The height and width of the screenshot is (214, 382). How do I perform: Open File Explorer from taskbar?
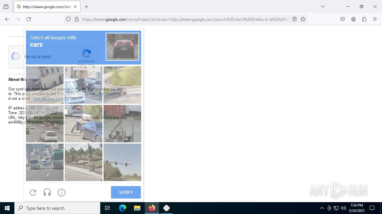(x=137, y=208)
